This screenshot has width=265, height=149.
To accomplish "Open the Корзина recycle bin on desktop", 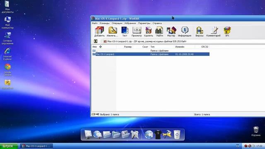I will [256, 131].
